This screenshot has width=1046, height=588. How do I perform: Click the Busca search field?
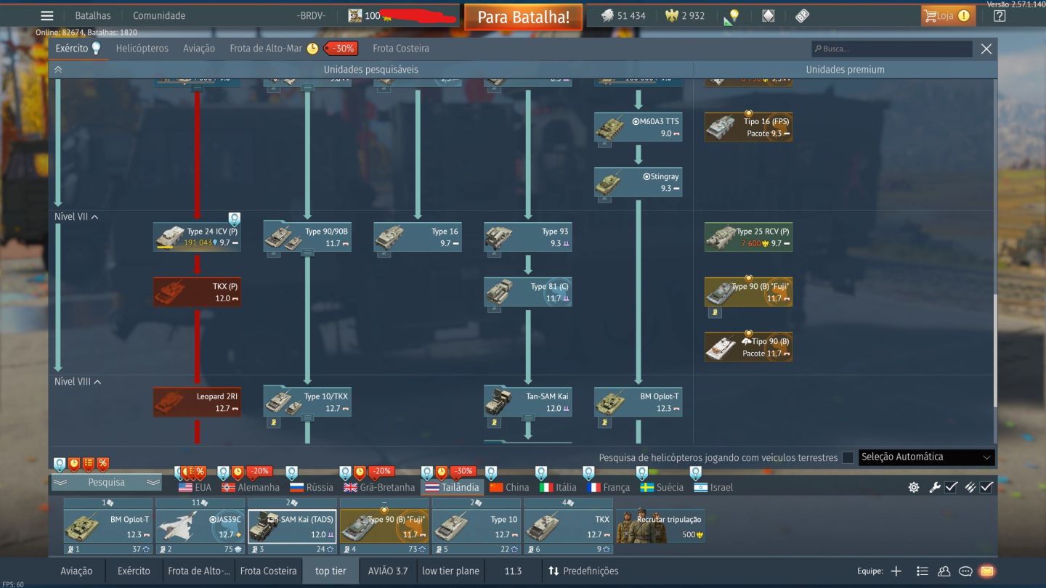pos(892,49)
